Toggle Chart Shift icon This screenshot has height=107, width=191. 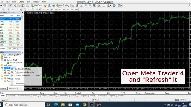pos(104,5)
